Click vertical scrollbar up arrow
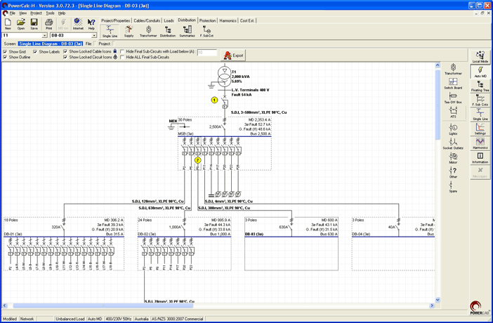The width and height of the screenshot is (493, 323). 438,65
